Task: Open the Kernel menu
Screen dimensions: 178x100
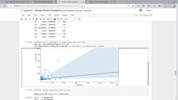Action: [x=56, y=15]
